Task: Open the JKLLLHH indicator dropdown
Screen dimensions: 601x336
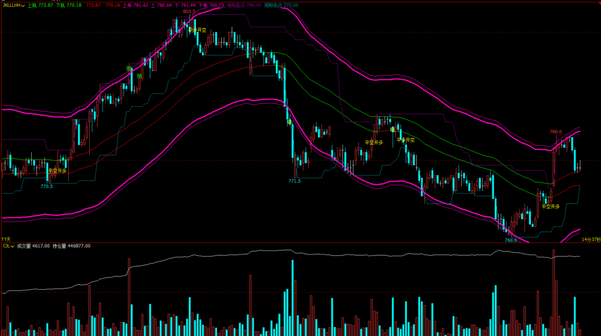Action: [13, 5]
